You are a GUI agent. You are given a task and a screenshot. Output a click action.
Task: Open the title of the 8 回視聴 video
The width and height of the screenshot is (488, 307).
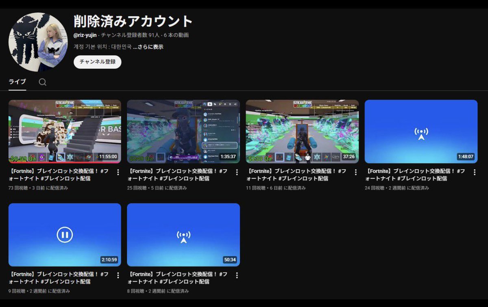(177, 278)
